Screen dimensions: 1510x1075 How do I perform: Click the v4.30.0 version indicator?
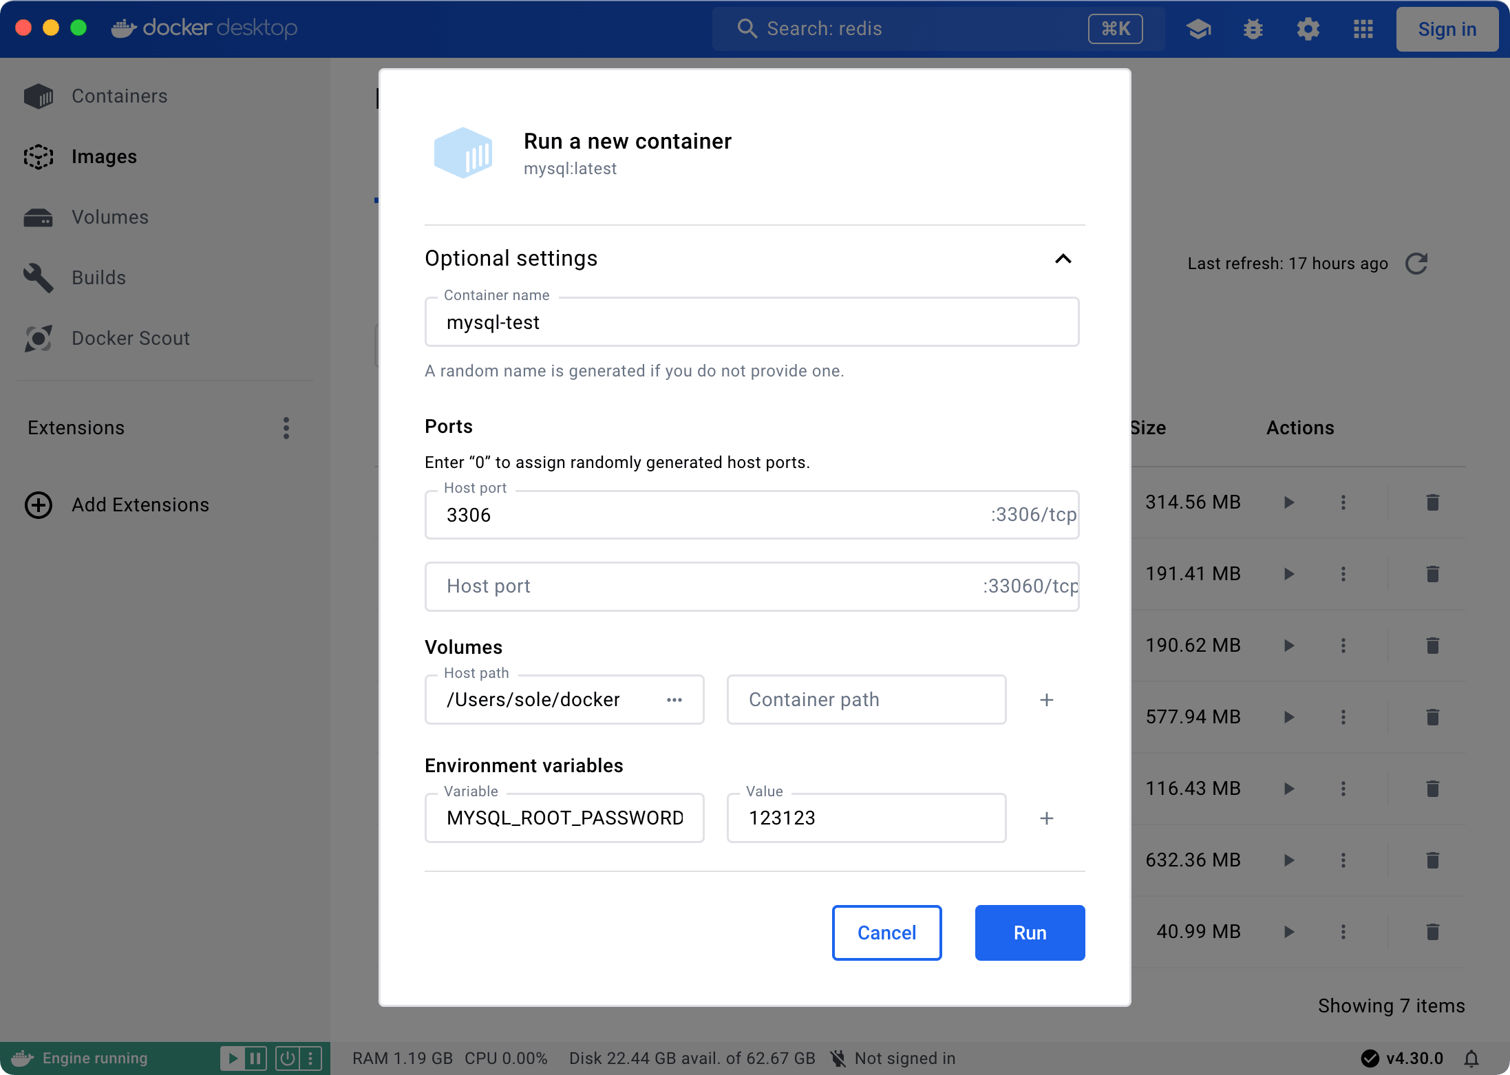[x=1402, y=1058]
